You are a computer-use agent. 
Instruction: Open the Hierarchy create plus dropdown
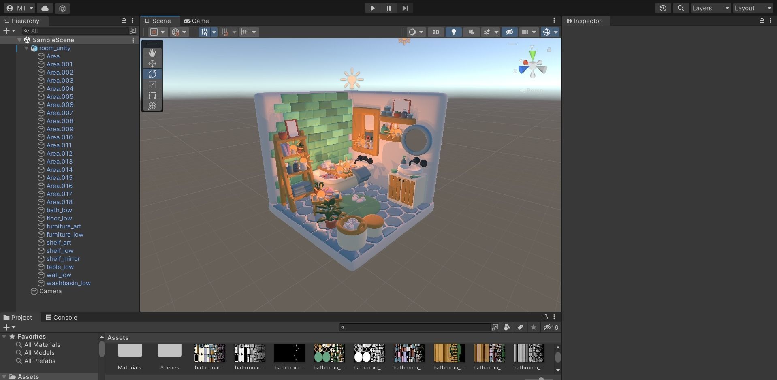(x=9, y=31)
